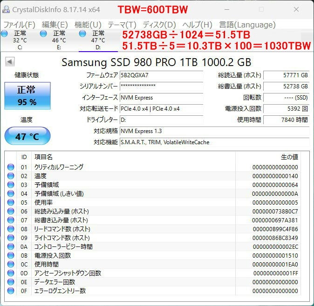Open the ディスク(D) menu

point(159,25)
